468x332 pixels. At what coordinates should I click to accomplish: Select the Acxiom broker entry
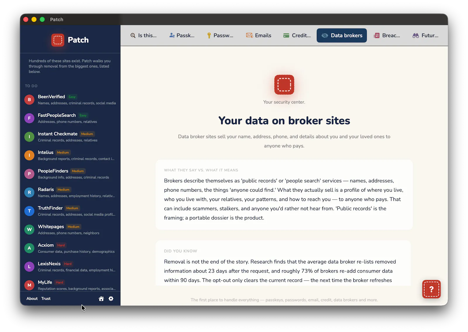[70, 248]
